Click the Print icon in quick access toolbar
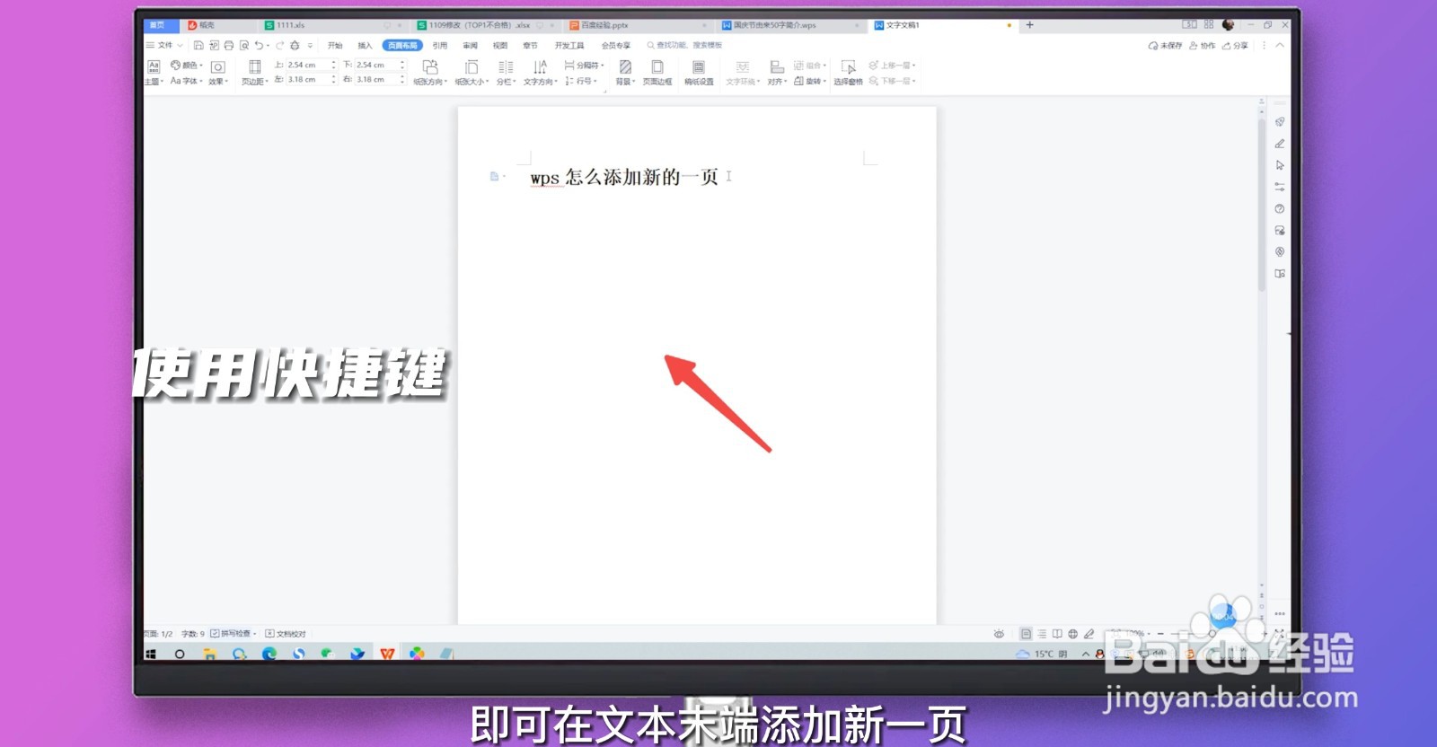The image size is (1437, 747). tap(228, 45)
